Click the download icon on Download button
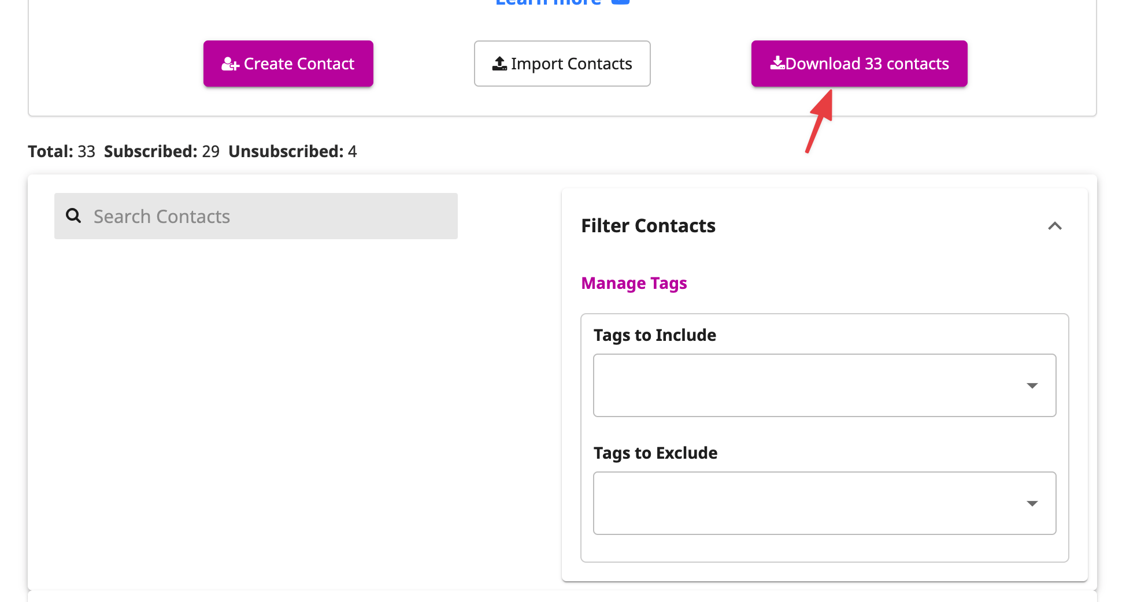 click(777, 63)
